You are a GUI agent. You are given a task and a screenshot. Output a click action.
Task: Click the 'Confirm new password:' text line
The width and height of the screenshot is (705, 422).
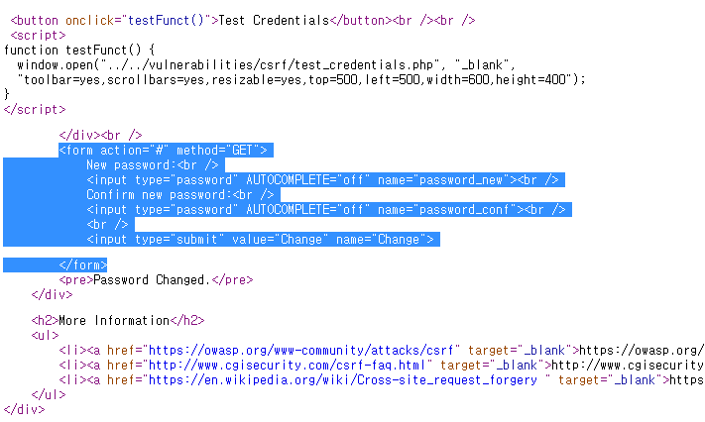[x=180, y=194]
